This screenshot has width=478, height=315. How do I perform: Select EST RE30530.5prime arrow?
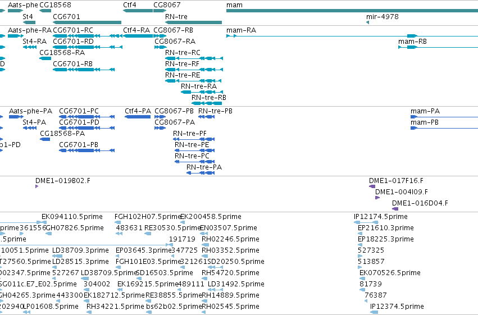[x=148, y=234]
